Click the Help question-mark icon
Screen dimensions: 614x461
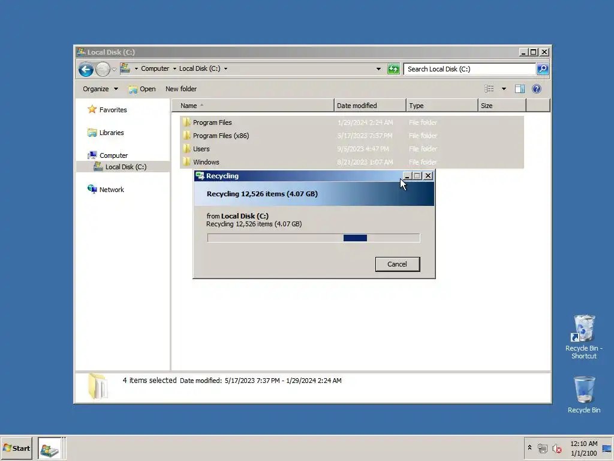point(537,89)
